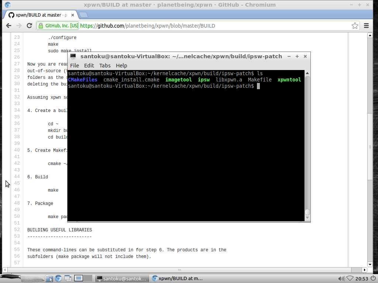Open the terminal File menu
This screenshot has width=378, height=283.
[x=75, y=66]
